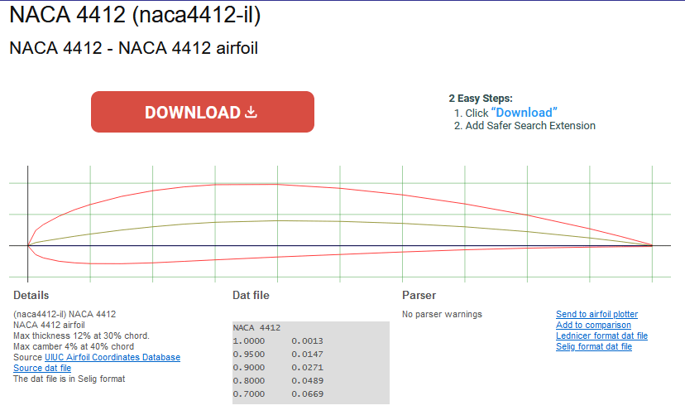Click the red DOWNLOAD button
The image size is (685, 420).
pyautogui.click(x=202, y=112)
